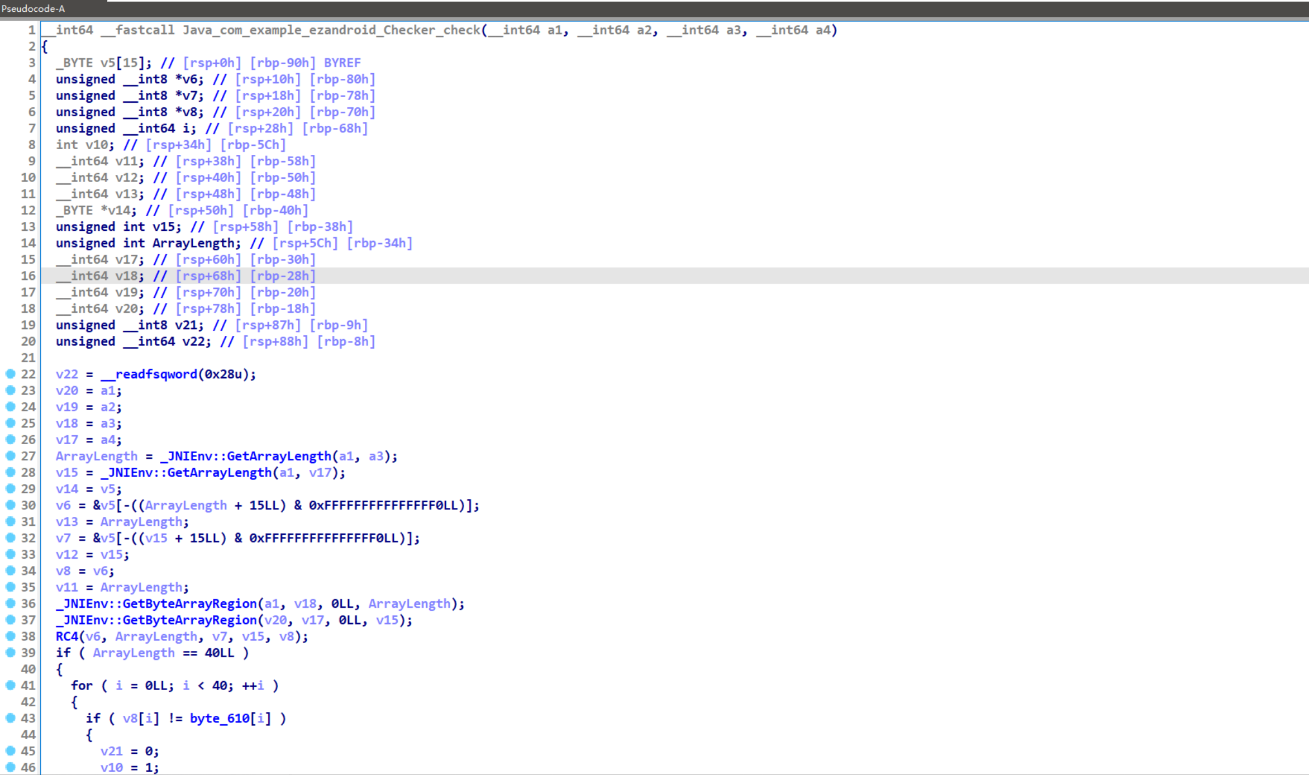Click the breakpoint dot beside the for loop line 41
Image resolution: width=1309 pixels, height=775 pixels.
(12, 686)
